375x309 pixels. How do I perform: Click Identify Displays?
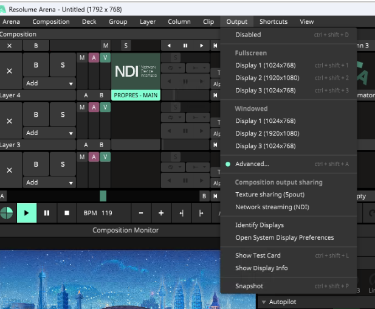(289, 225)
